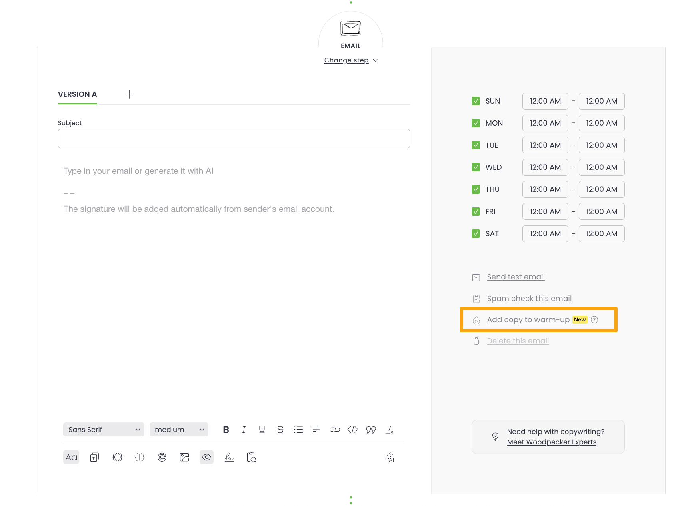Click the AI writing pencil icon

pyautogui.click(x=389, y=457)
